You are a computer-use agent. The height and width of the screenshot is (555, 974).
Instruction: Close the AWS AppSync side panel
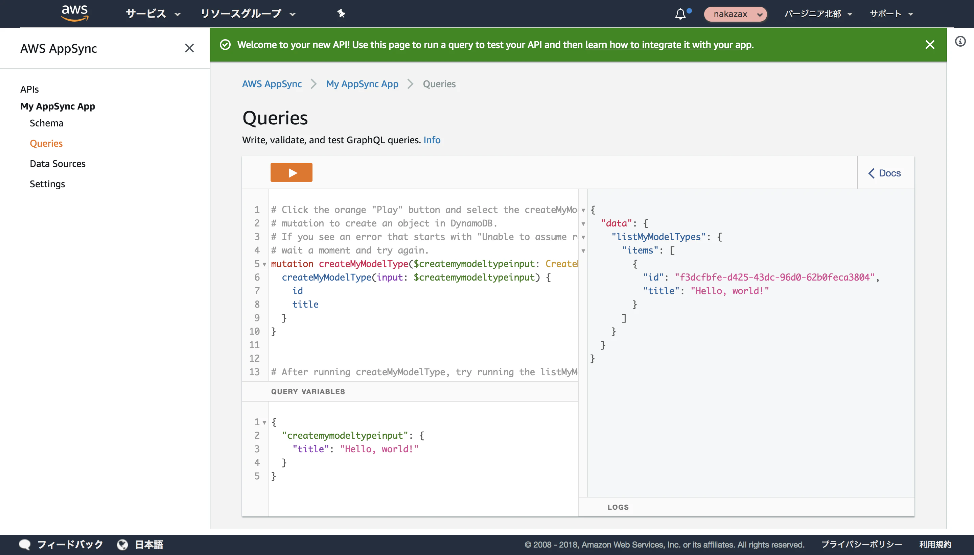pos(189,48)
